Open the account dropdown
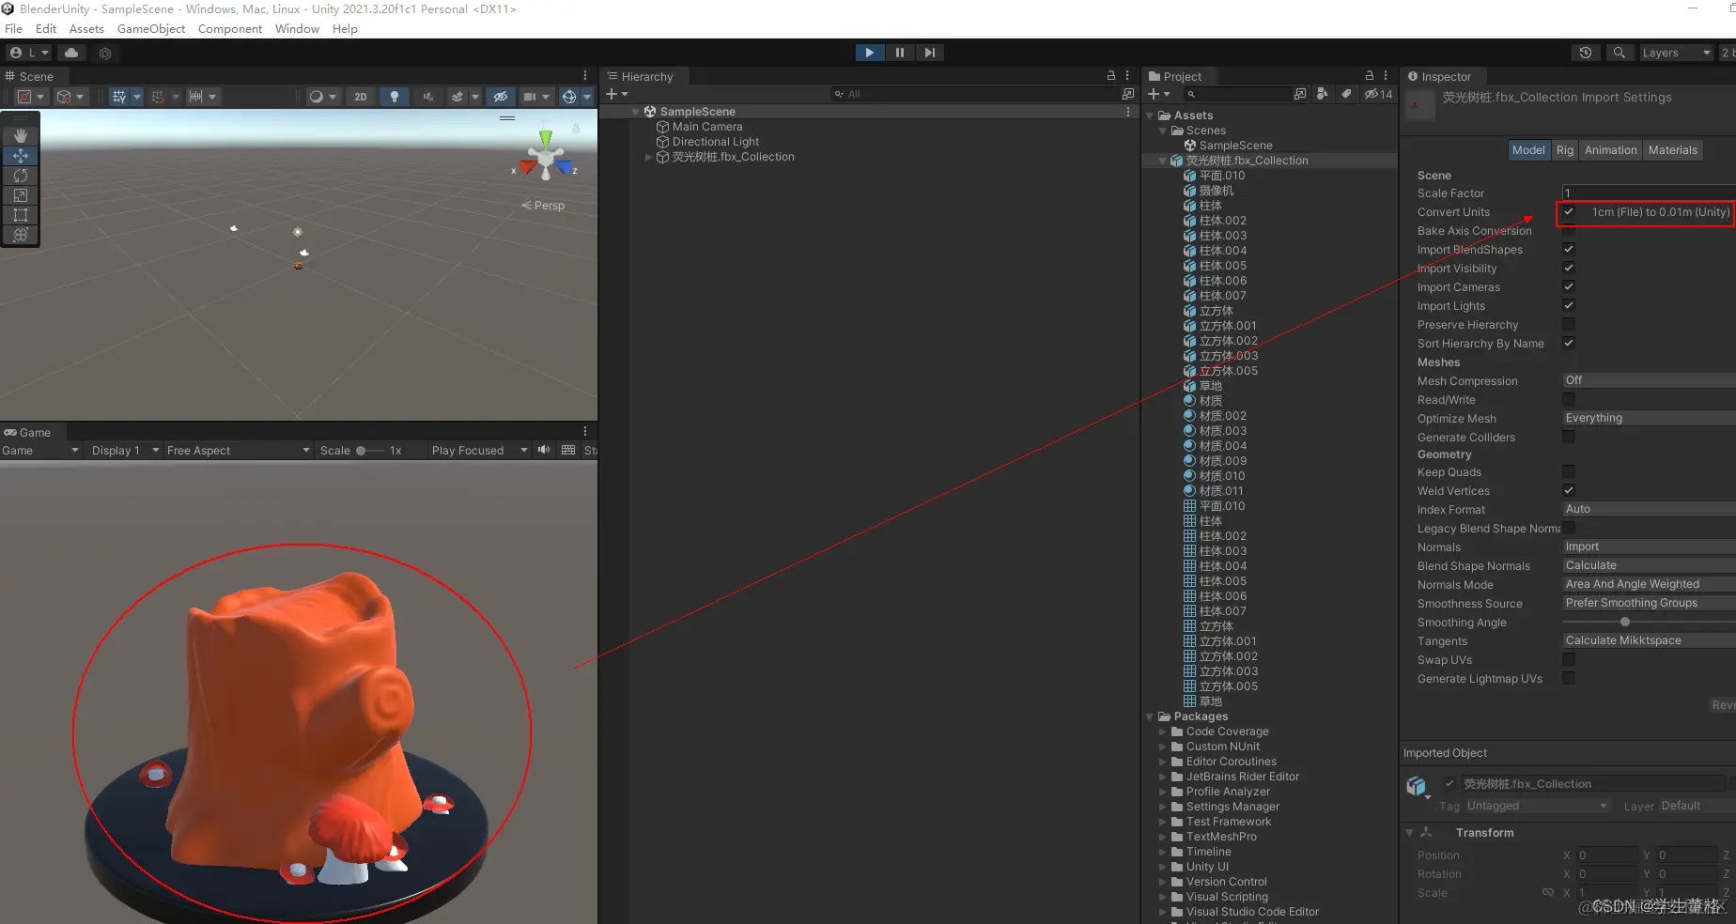The height and width of the screenshot is (924, 1736). (x=29, y=53)
